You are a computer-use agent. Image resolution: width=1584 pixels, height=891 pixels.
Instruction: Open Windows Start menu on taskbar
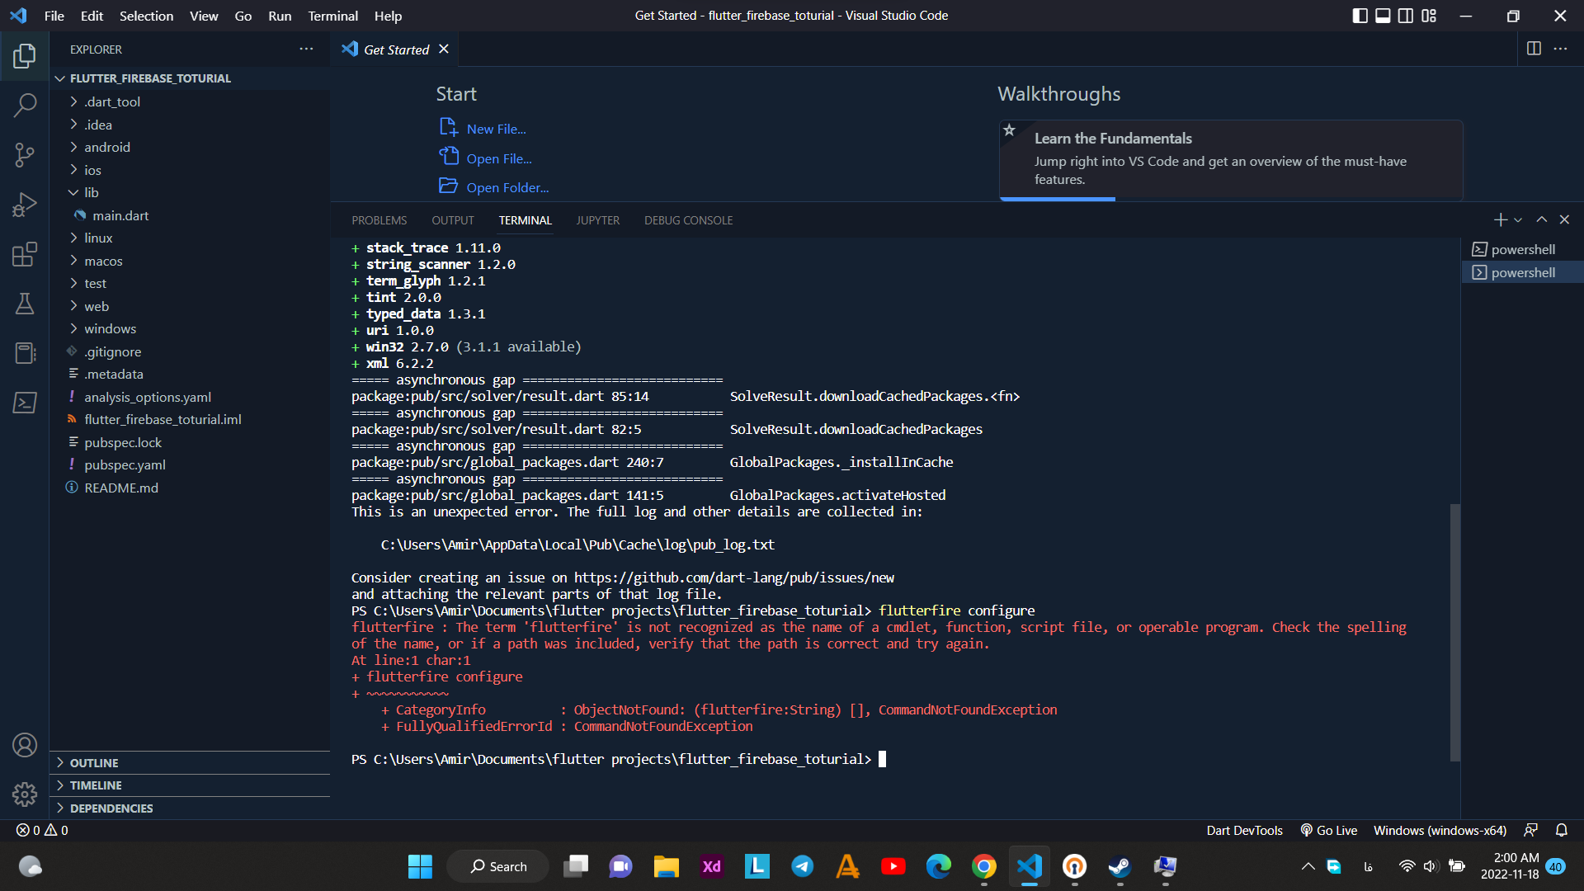tap(420, 866)
